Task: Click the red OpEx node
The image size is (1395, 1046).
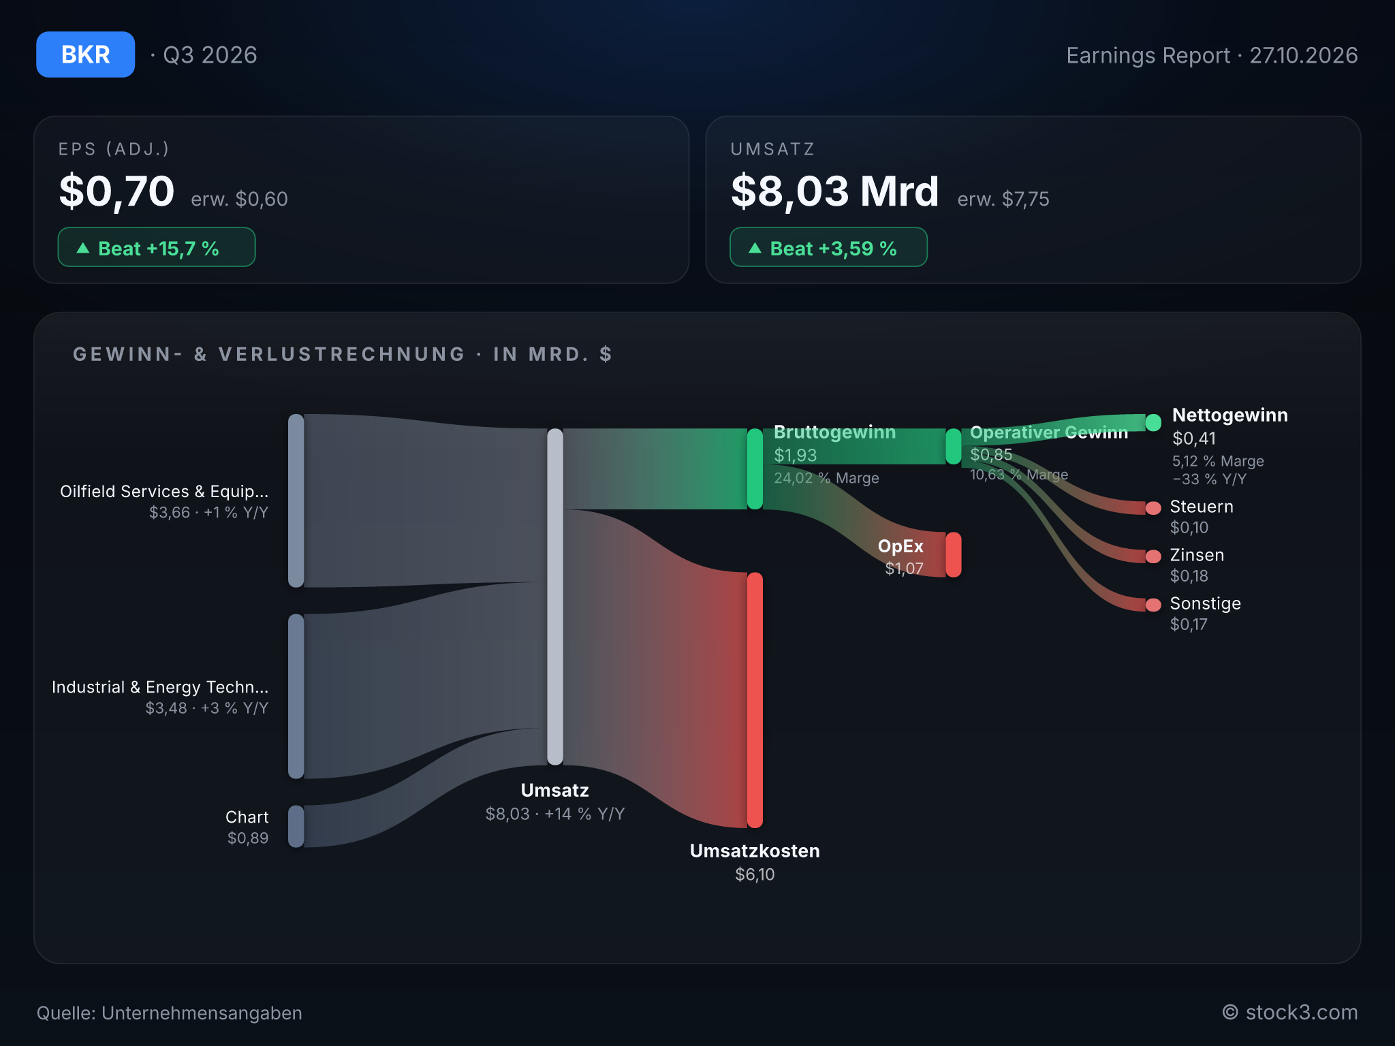Action: tap(954, 554)
